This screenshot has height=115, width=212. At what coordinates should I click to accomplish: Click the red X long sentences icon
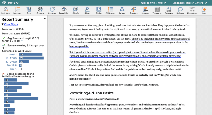[4, 74]
